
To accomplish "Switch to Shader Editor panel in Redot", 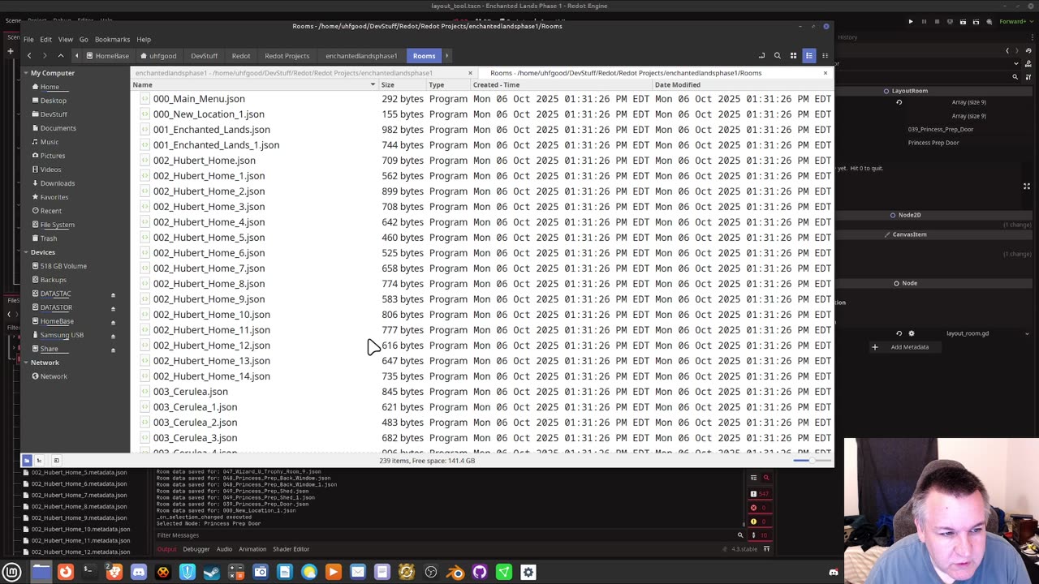I will click(x=291, y=549).
